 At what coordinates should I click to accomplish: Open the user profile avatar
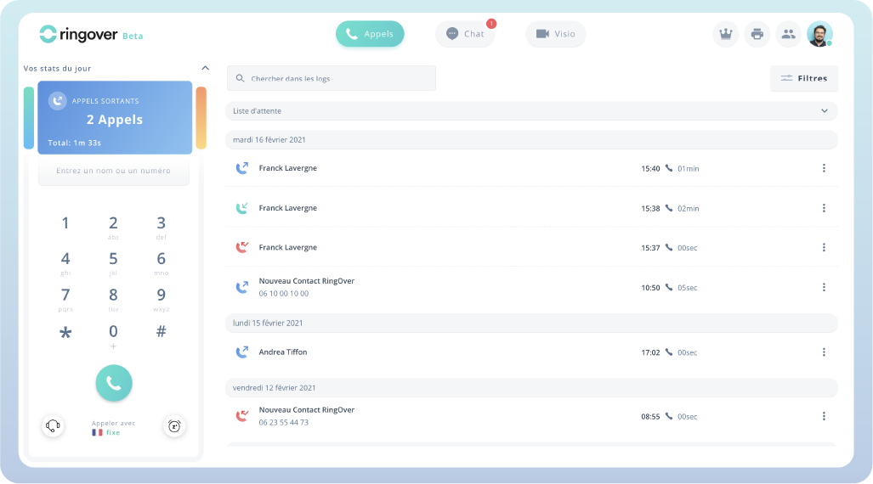tap(819, 34)
